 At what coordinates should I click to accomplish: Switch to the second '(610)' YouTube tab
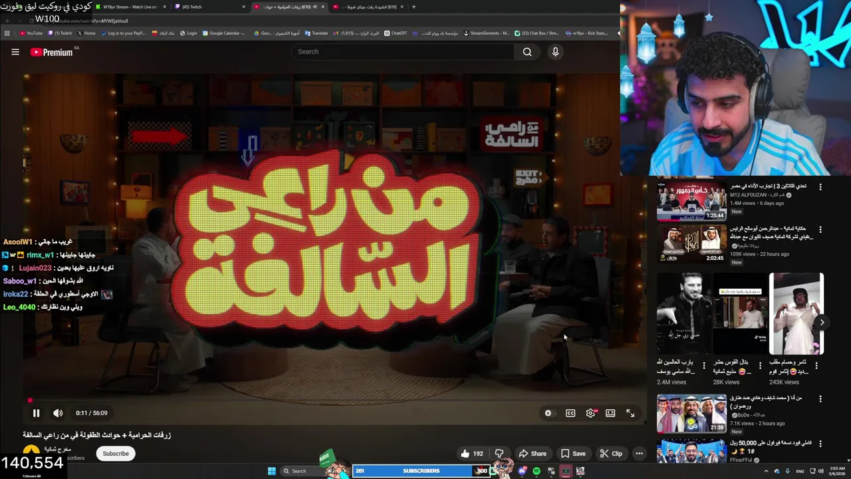point(368,7)
